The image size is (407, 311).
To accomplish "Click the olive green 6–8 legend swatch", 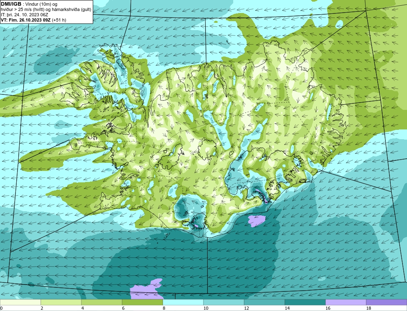I will point(142,302).
